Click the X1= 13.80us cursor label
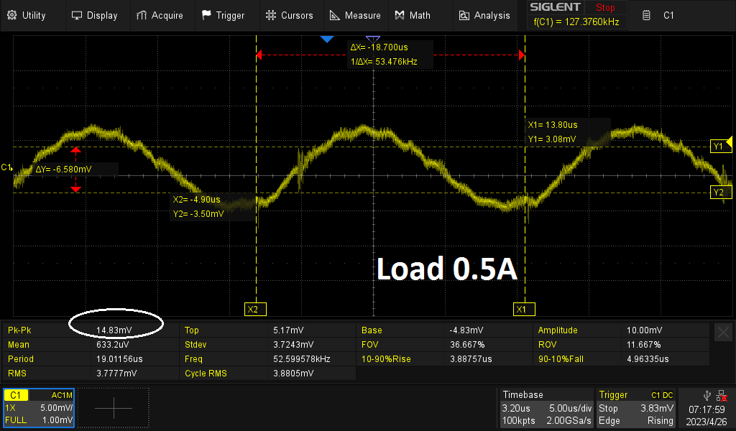 (x=553, y=125)
